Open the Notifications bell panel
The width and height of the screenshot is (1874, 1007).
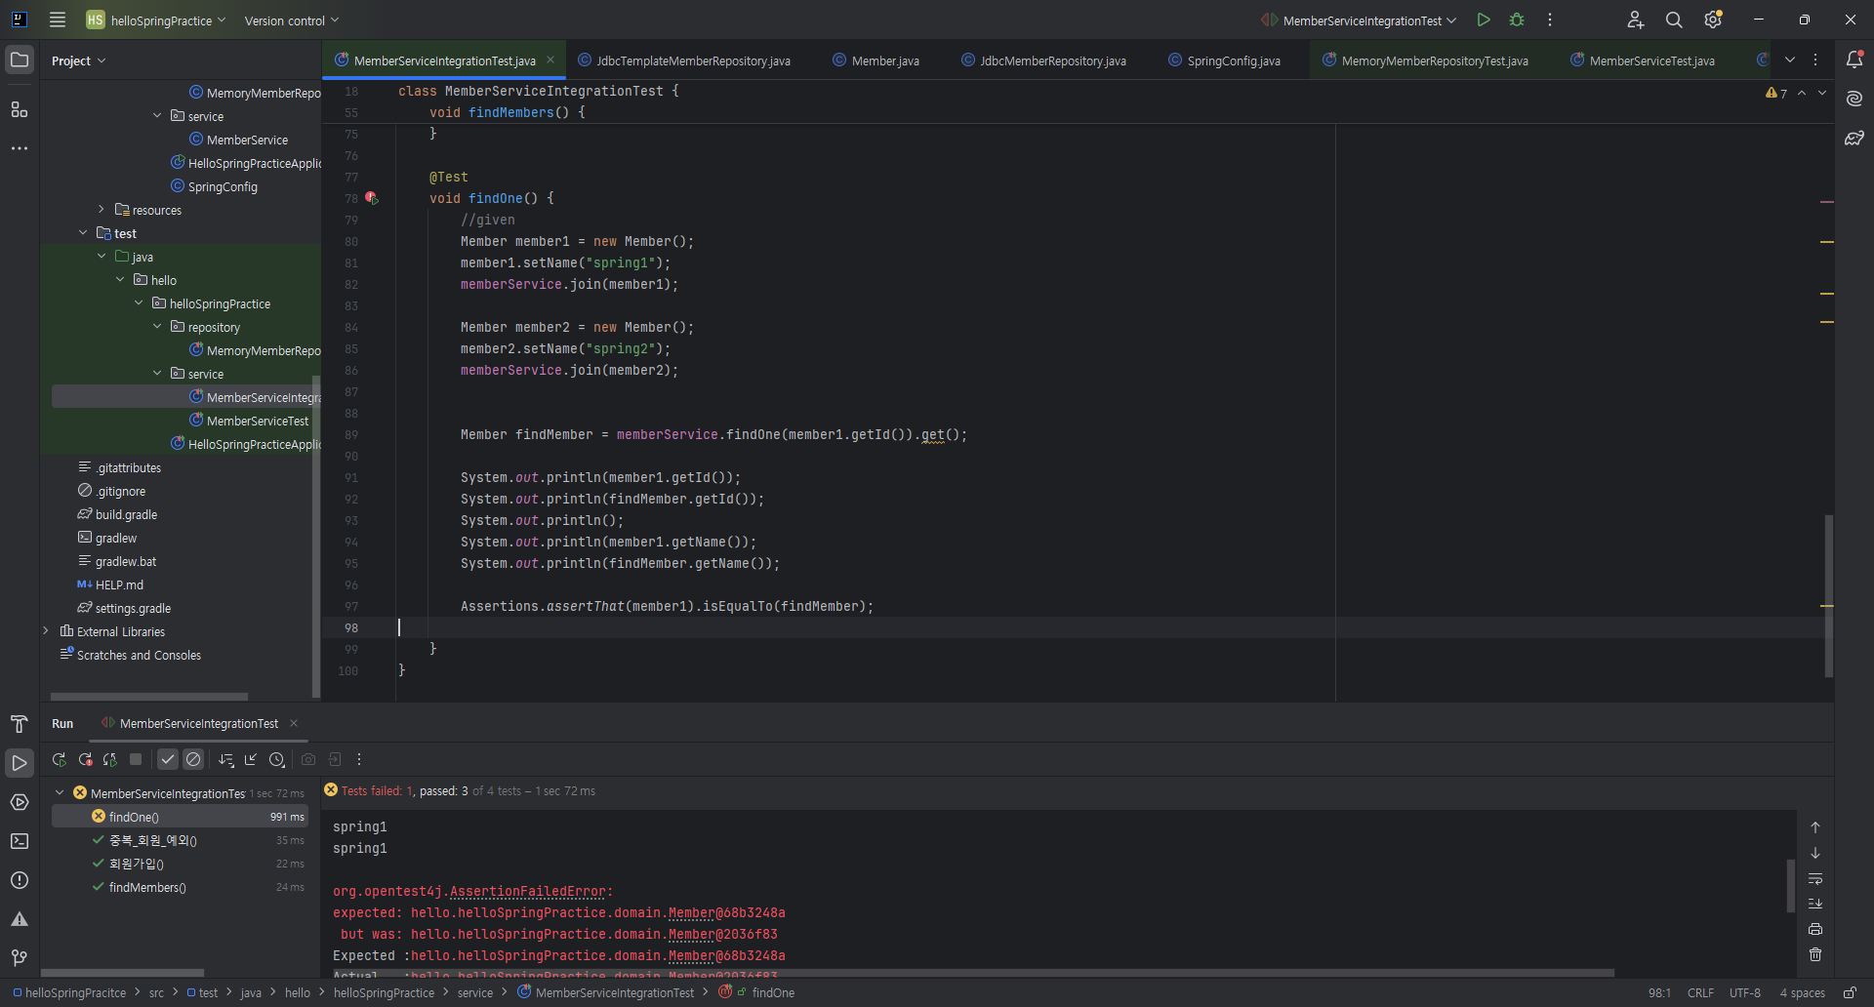1854,60
